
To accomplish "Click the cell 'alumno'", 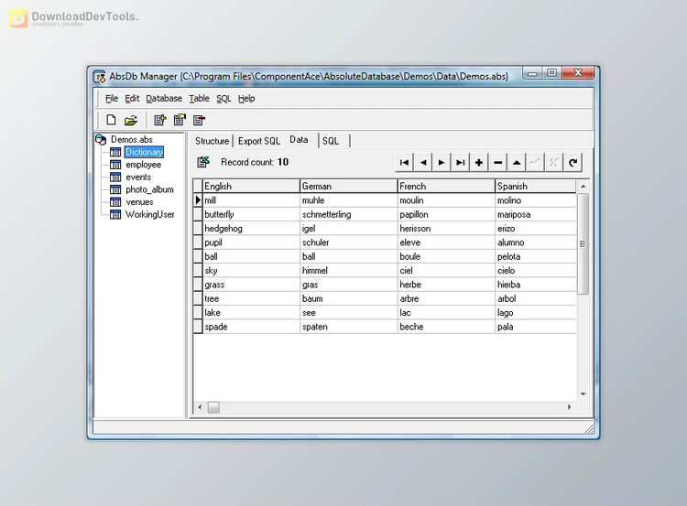I will point(536,242).
